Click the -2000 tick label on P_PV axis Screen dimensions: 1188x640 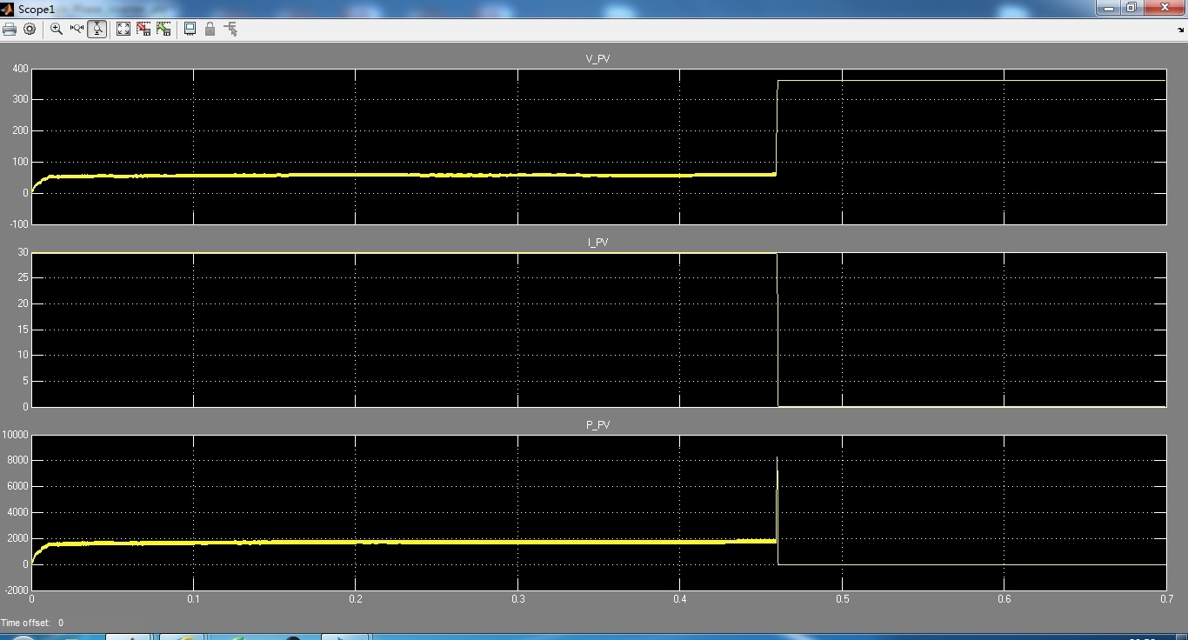coord(16,590)
